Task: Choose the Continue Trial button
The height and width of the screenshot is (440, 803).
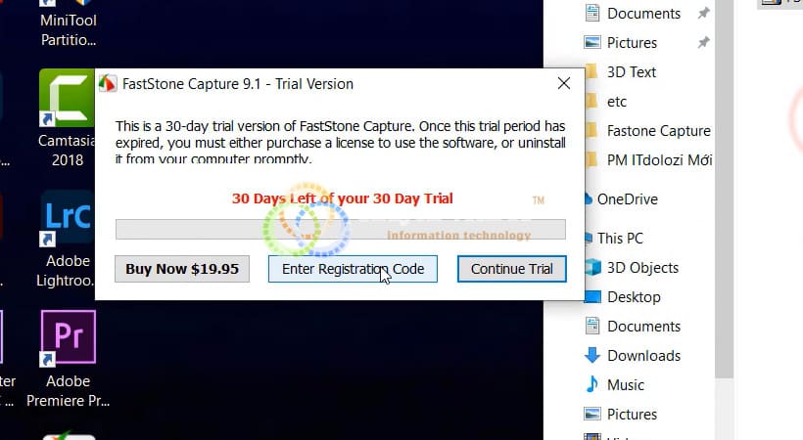Action: click(511, 269)
